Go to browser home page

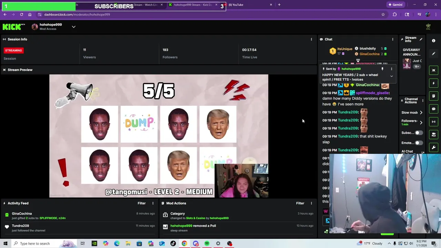click(x=30, y=14)
